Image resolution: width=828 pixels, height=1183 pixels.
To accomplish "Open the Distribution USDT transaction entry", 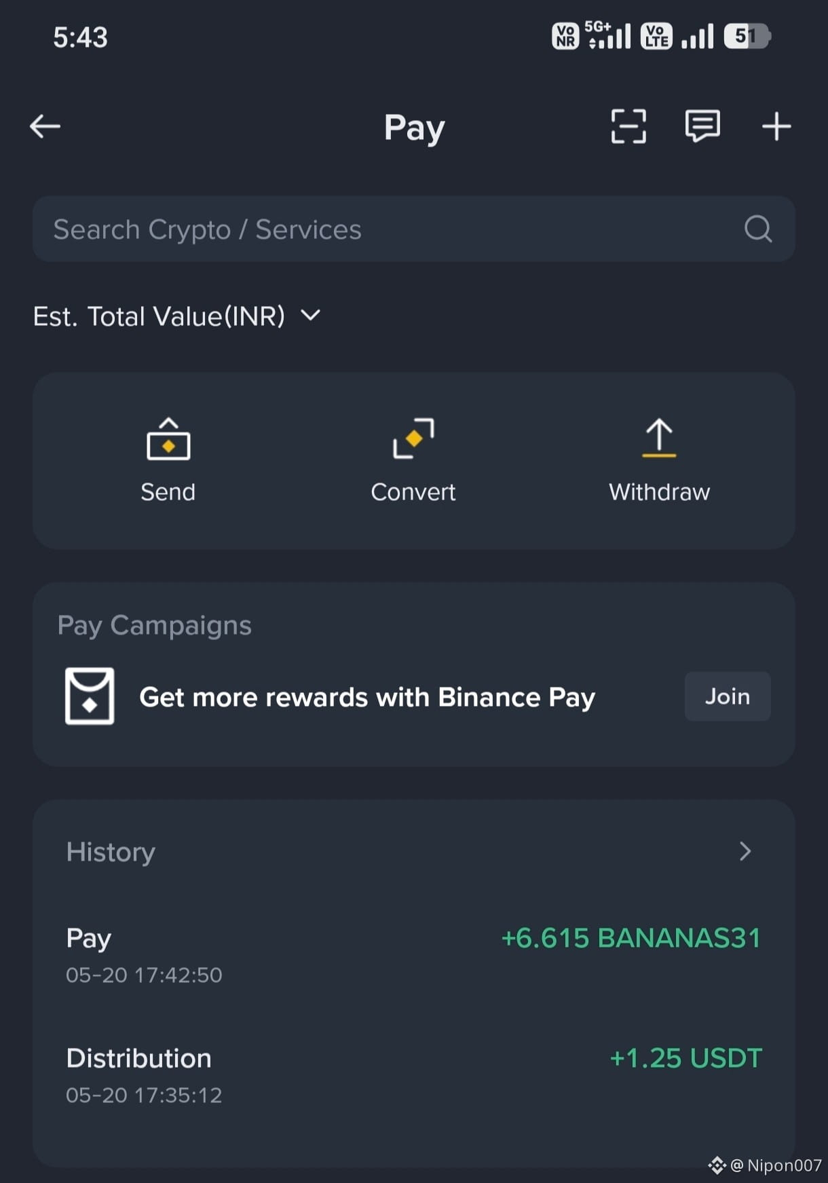I will (x=414, y=1075).
